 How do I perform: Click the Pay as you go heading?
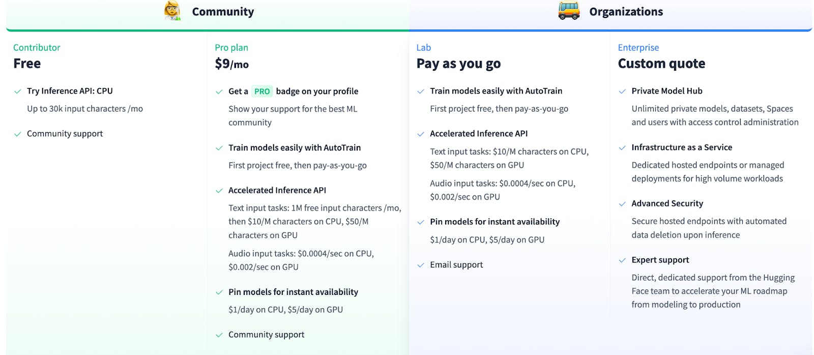[x=458, y=64]
